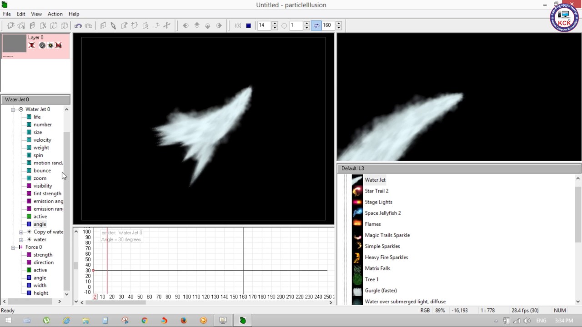Increase the current frame value 14
Screen dimensions: 582x327
275,23
